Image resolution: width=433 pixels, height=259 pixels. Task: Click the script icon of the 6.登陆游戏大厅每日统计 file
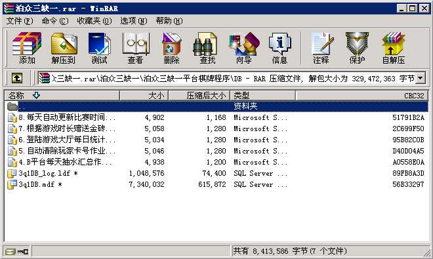pos(12,140)
